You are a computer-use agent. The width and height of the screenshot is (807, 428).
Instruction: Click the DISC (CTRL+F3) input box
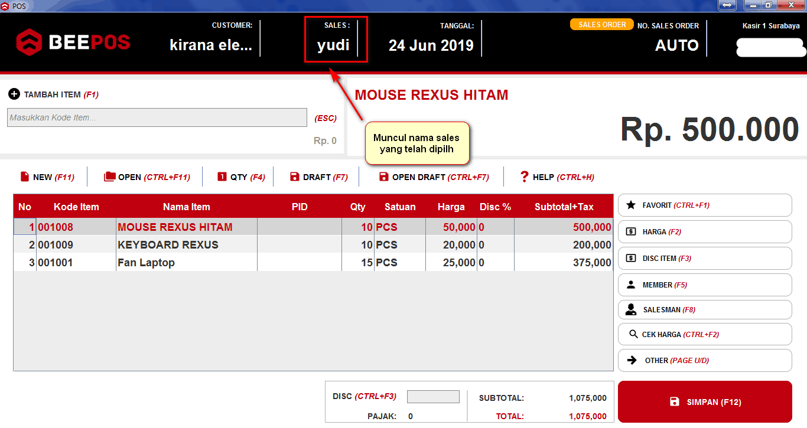point(433,397)
